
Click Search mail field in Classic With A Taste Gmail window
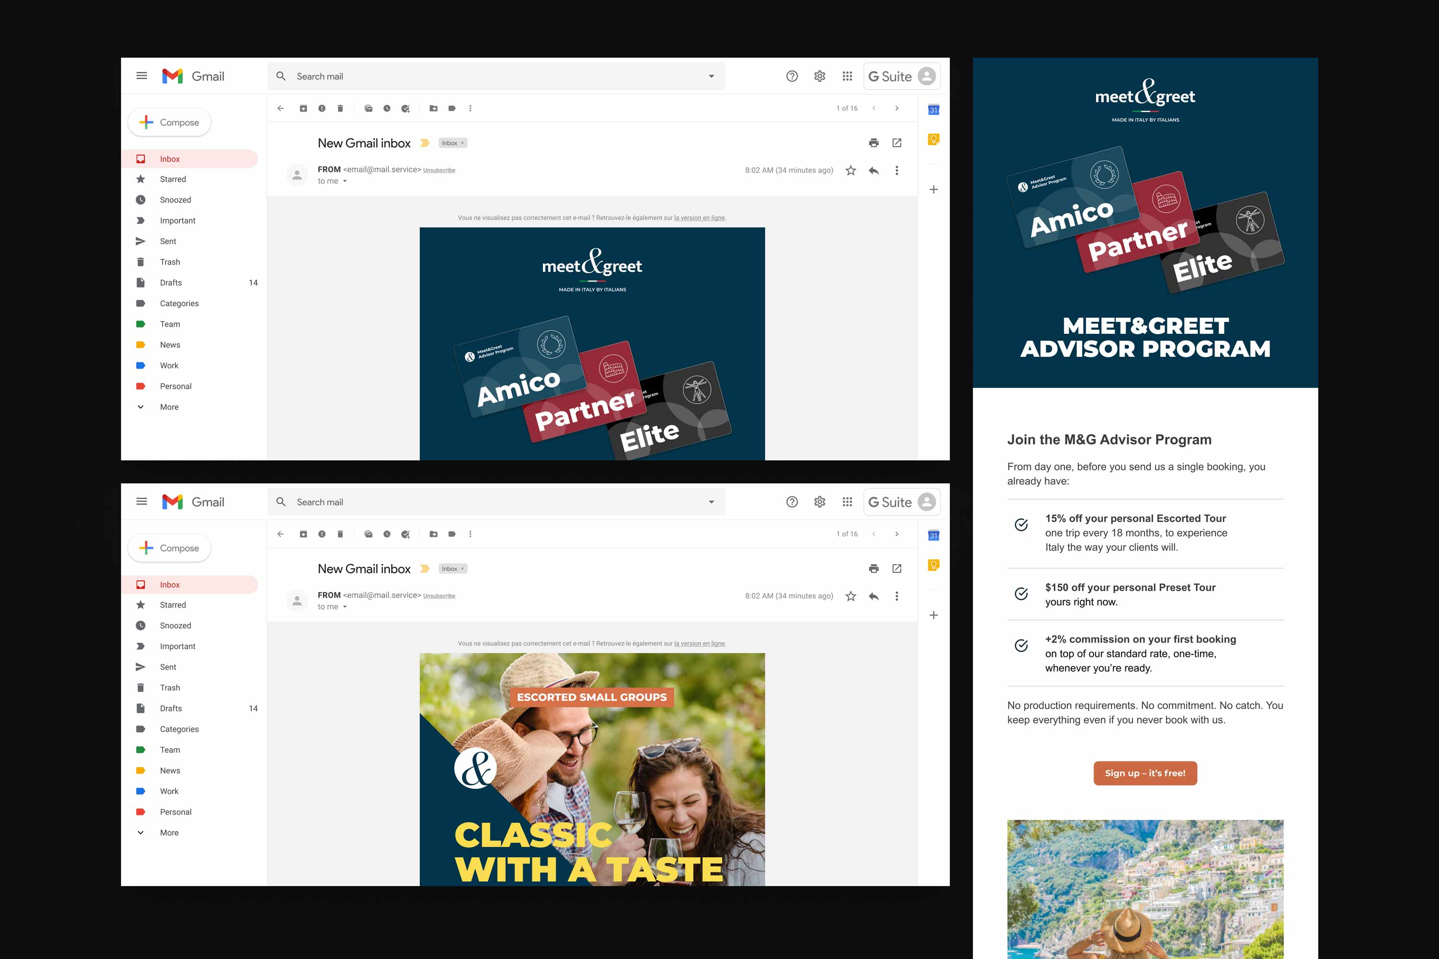[x=495, y=502]
